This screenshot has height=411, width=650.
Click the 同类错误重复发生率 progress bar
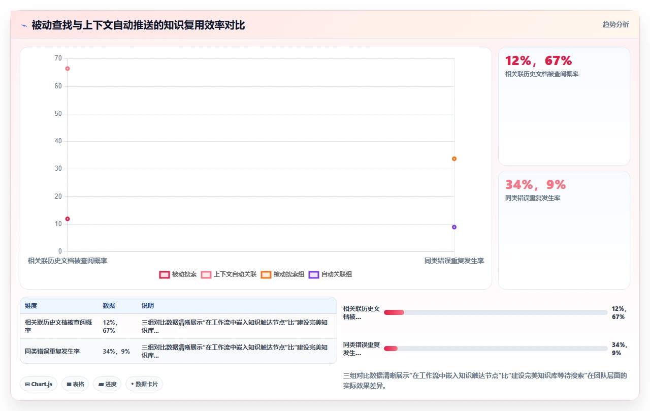coord(496,349)
